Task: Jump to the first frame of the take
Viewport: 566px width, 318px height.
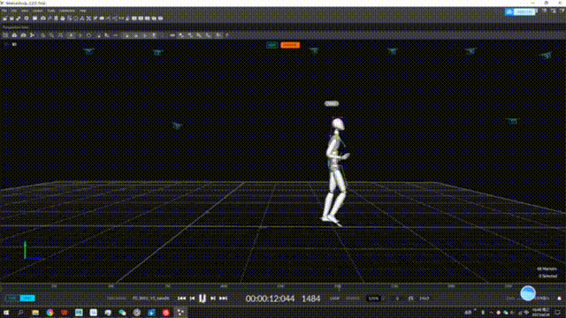Action: click(x=181, y=299)
